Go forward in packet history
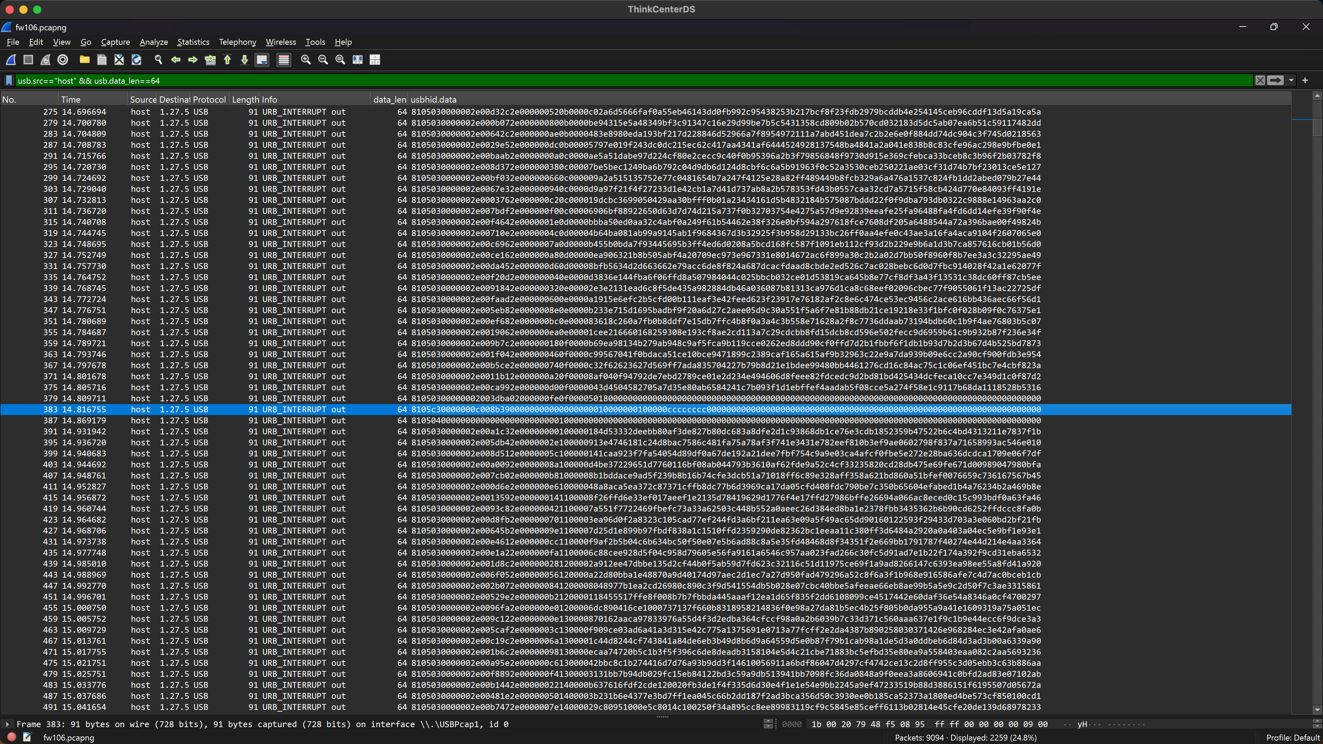Image resolution: width=1323 pixels, height=744 pixels. 193,60
